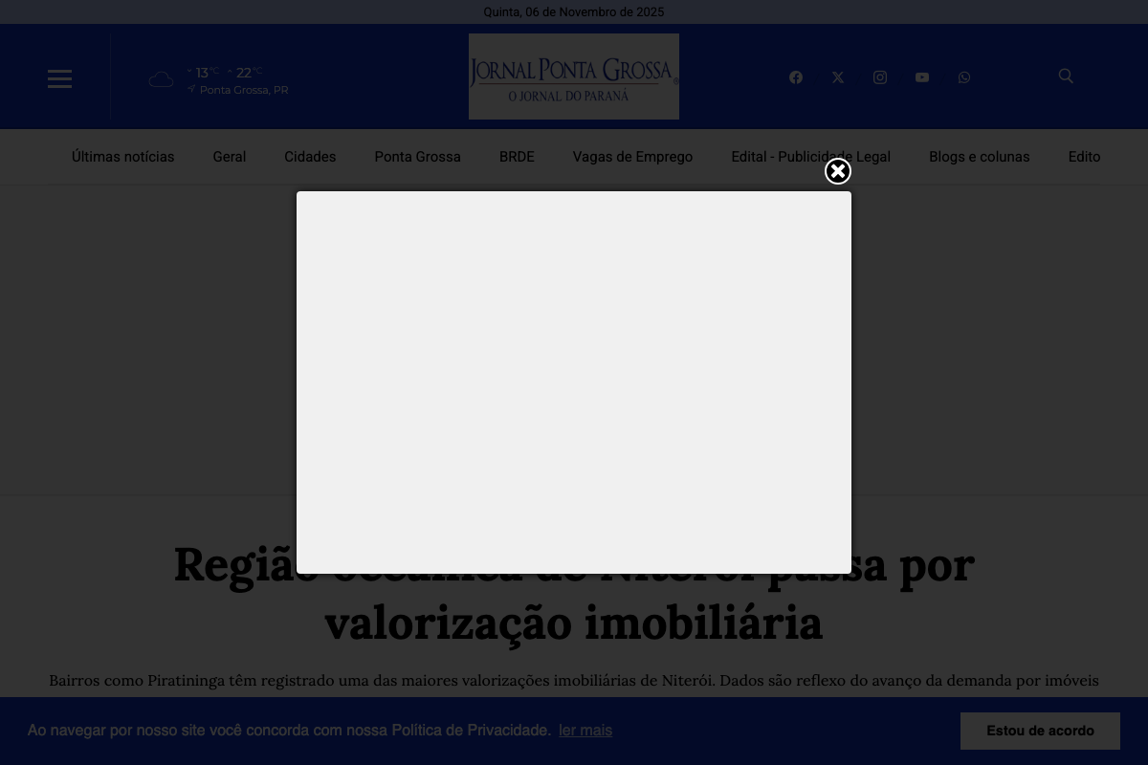Click the cloud weather icon
This screenshot has height=765, width=1148.
tap(161, 78)
